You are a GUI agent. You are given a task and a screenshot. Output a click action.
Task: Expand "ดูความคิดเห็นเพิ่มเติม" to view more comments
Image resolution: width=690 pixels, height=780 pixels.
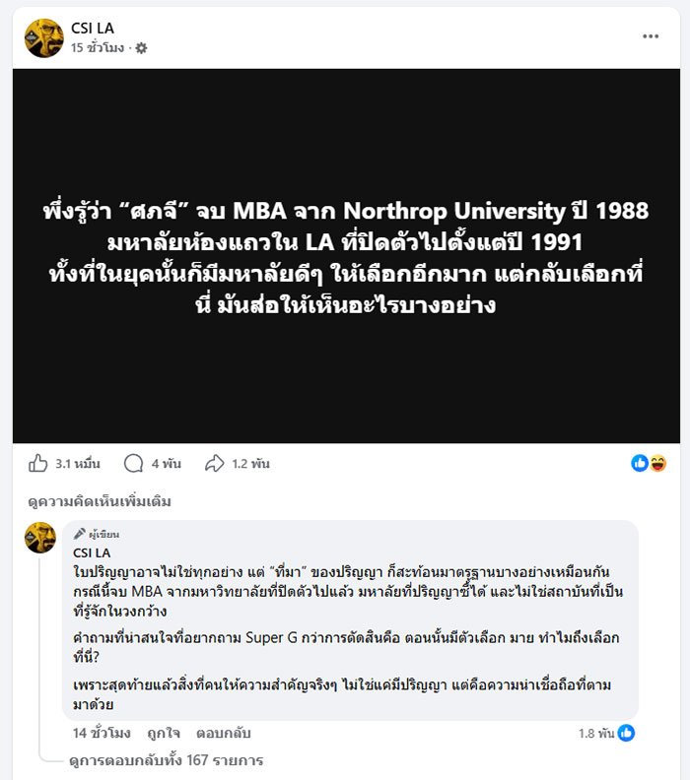click(x=100, y=501)
